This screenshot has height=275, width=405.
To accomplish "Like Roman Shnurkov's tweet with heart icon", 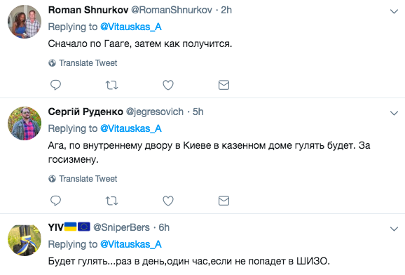I will coord(168,85).
